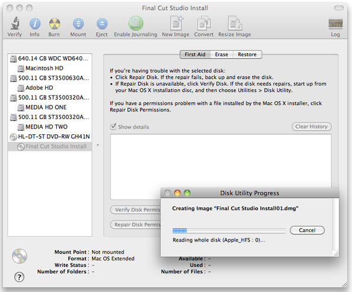Click the sidebar split divider handle
This screenshot has height=292, width=352.
point(98,145)
